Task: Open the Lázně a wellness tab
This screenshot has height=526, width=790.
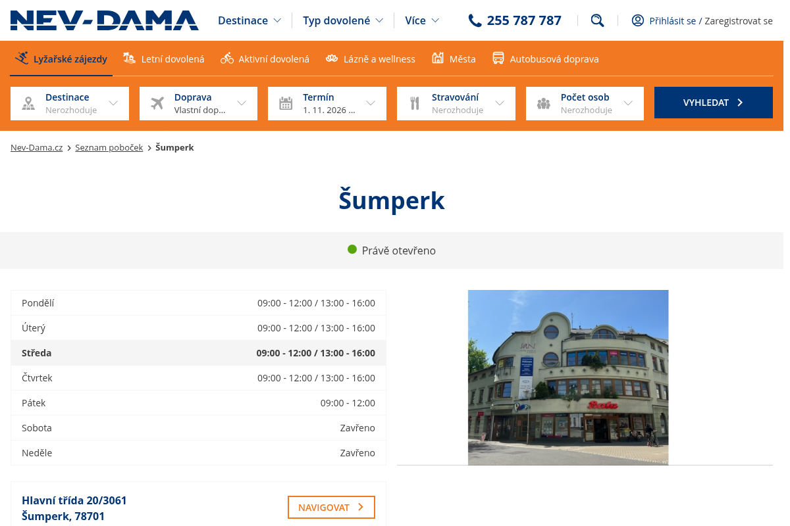Action: point(371,59)
